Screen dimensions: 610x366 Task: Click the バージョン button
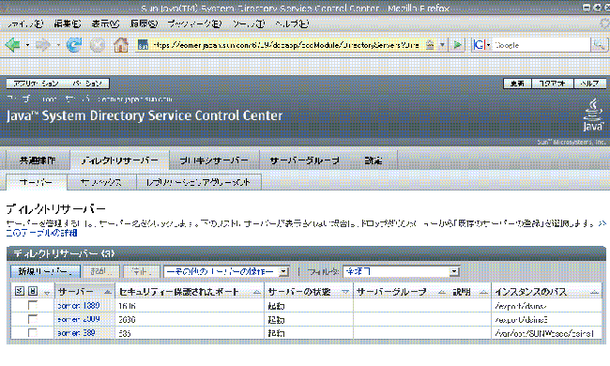tap(87, 84)
